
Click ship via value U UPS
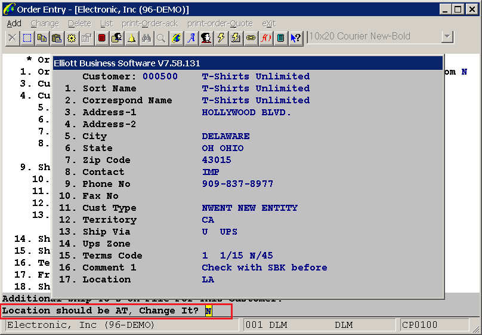pos(220,232)
